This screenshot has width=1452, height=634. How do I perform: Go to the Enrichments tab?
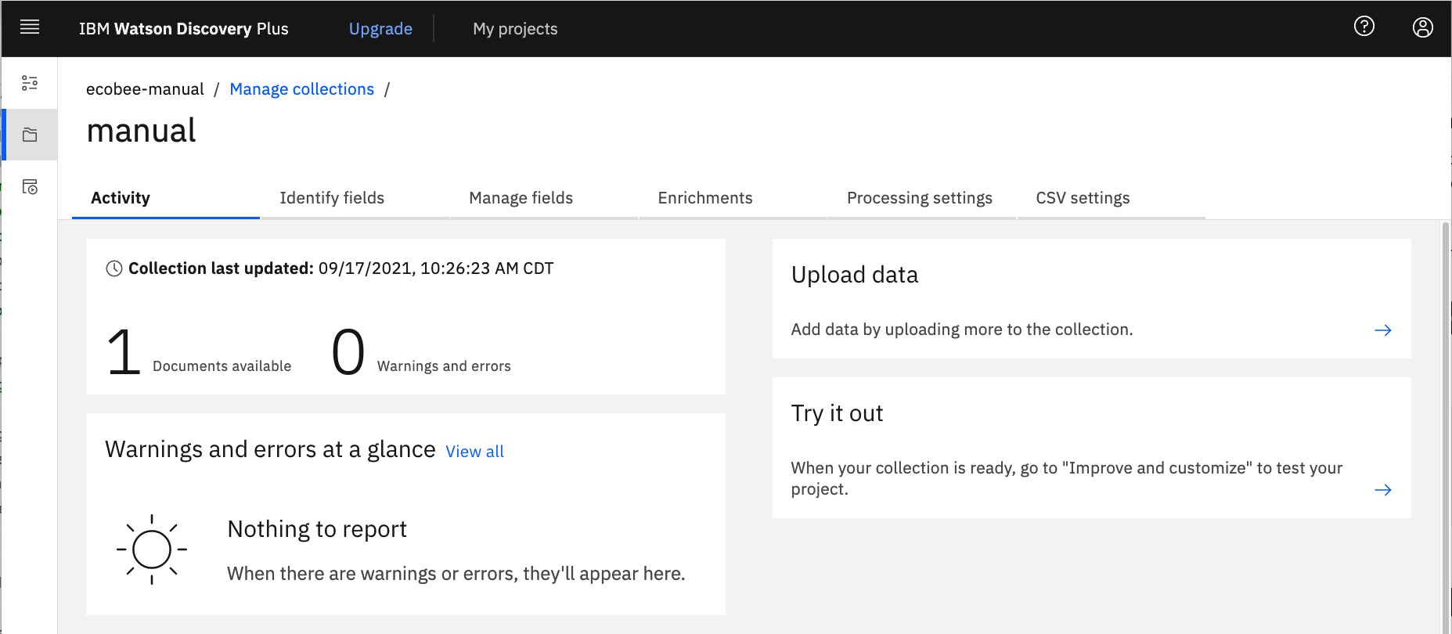pos(733,198)
